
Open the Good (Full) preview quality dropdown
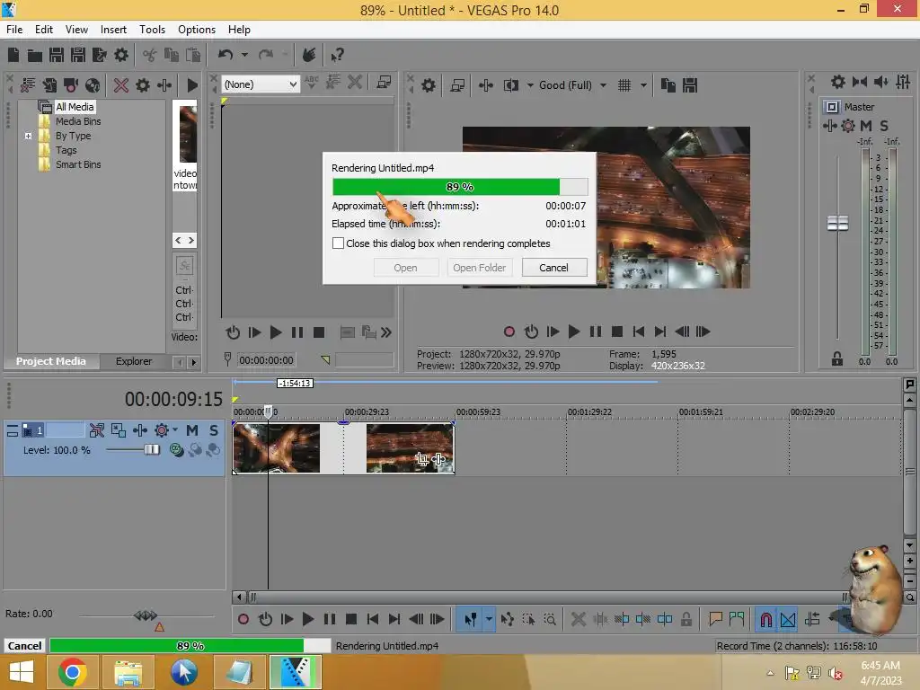[x=603, y=85]
